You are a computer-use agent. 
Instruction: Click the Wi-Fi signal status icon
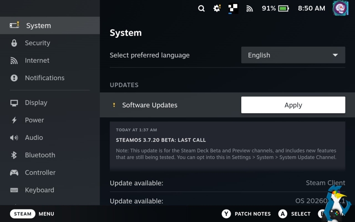[x=250, y=8]
